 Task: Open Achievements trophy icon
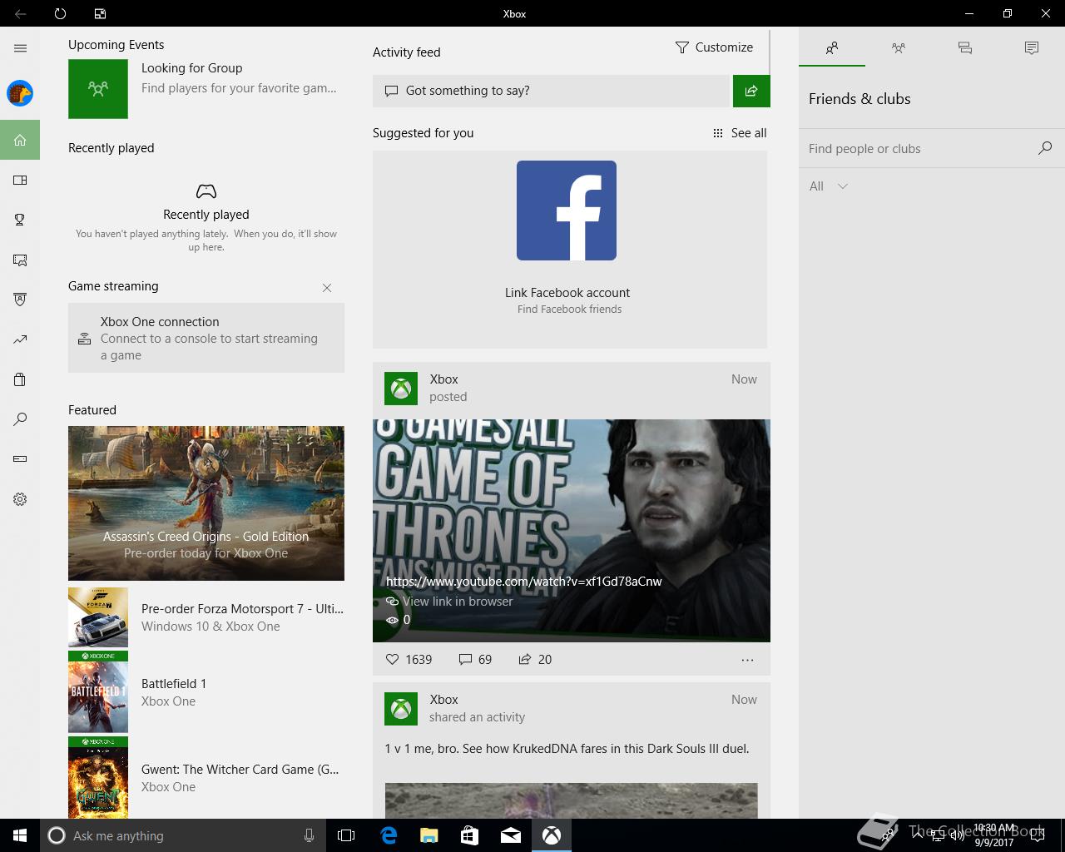click(x=20, y=220)
